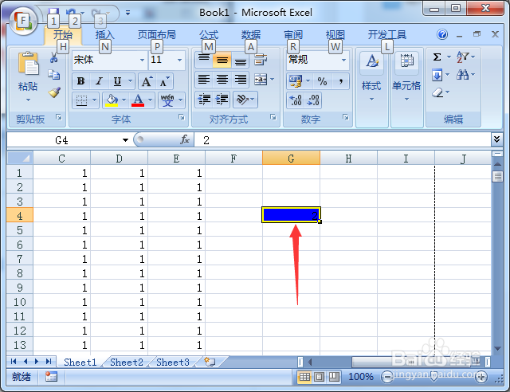Open the 页面布局 ribbon tab
The width and height of the screenshot is (510, 392).
(156, 34)
